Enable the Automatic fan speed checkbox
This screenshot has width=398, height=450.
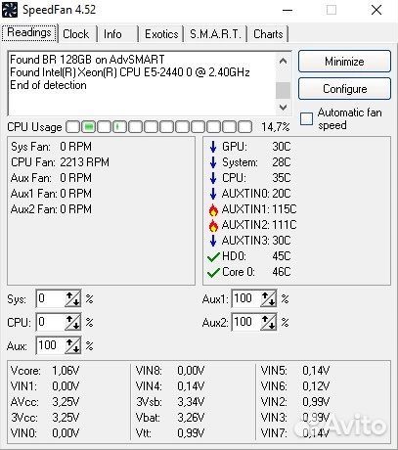(x=306, y=119)
